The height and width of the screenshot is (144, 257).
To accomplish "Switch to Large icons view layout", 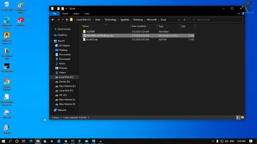I will pos(242,117).
